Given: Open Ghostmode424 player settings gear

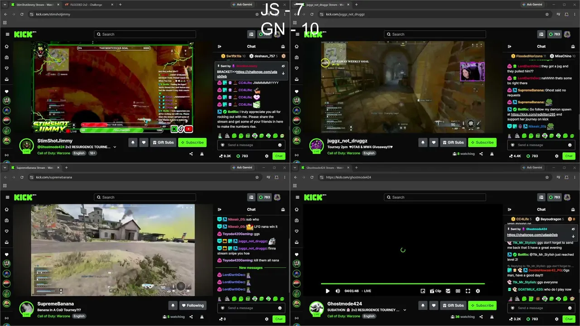Looking at the screenshot, I should click(x=478, y=291).
